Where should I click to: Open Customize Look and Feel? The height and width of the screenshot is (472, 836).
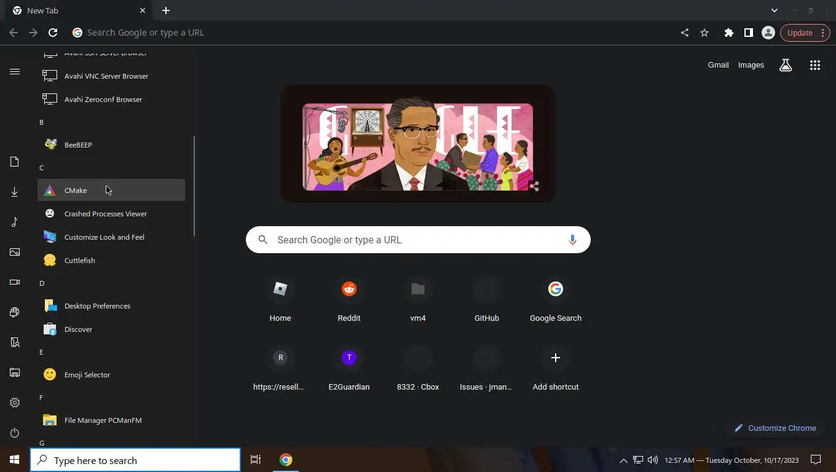111,237
